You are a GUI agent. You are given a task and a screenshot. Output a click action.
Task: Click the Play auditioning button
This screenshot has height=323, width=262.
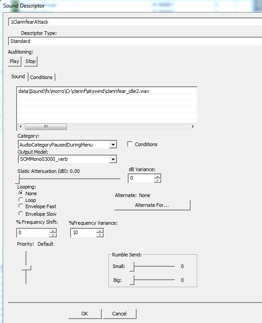(14, 61)
